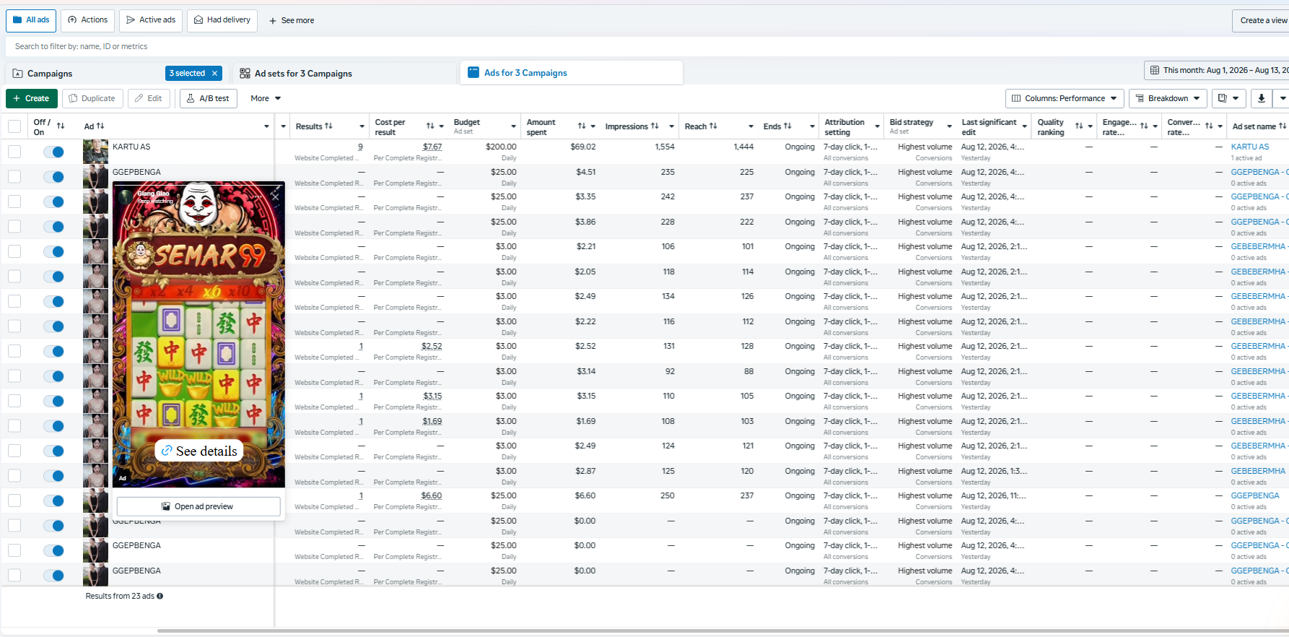Start an A/B test
Screen dimensions: 1289x637
208,98
